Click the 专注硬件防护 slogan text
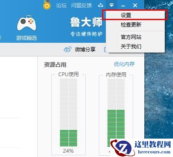 point(86,34)
